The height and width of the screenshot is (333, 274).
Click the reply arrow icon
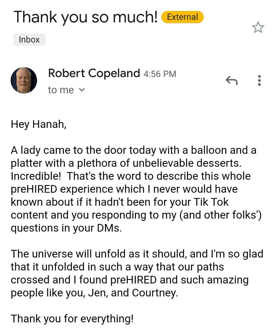click(231, 81)
